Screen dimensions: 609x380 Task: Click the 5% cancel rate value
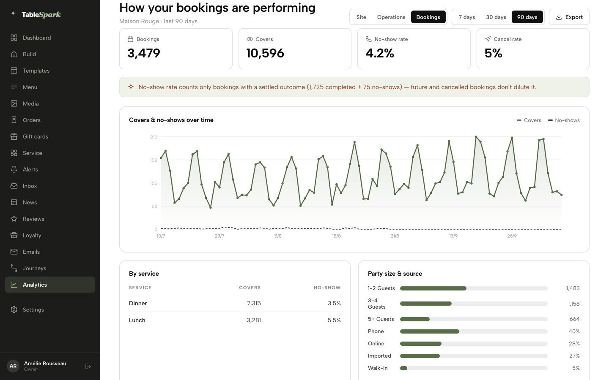pos(493,53)
